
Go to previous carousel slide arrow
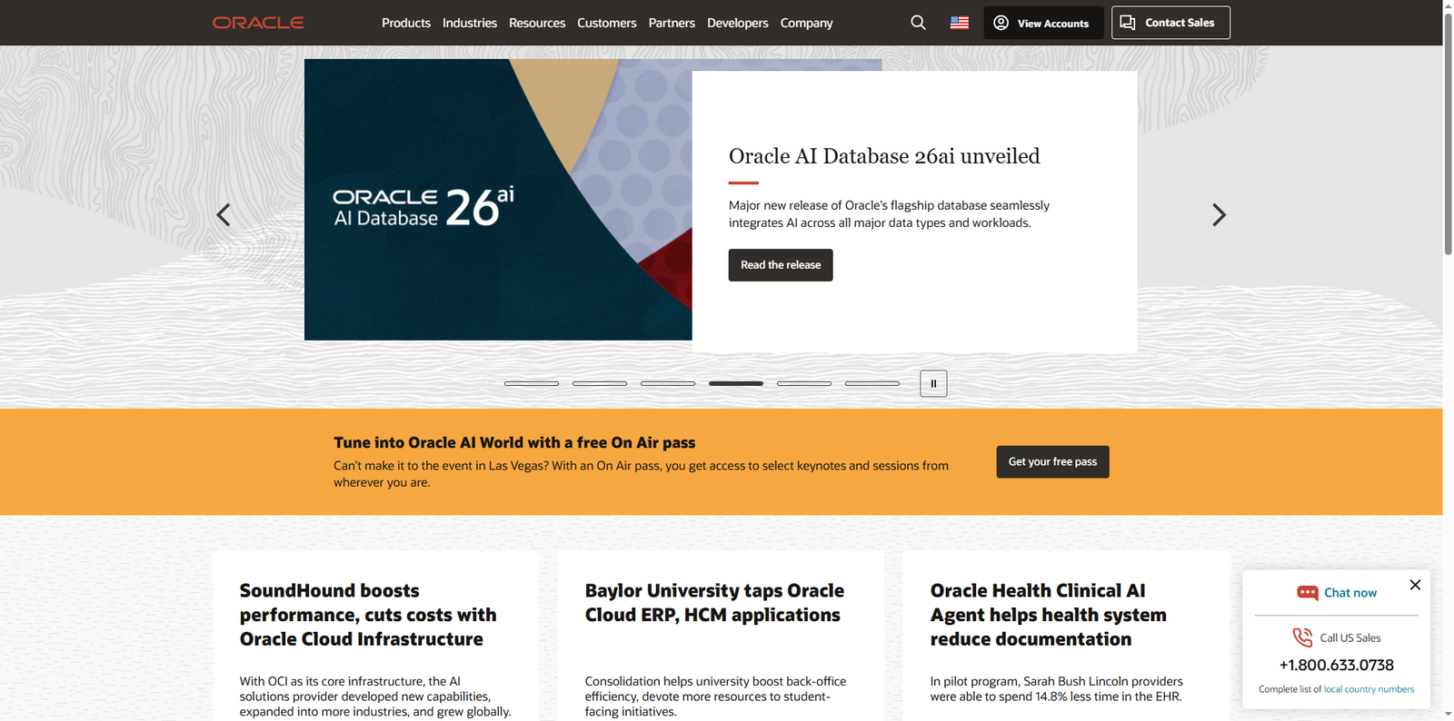(224, 215)
